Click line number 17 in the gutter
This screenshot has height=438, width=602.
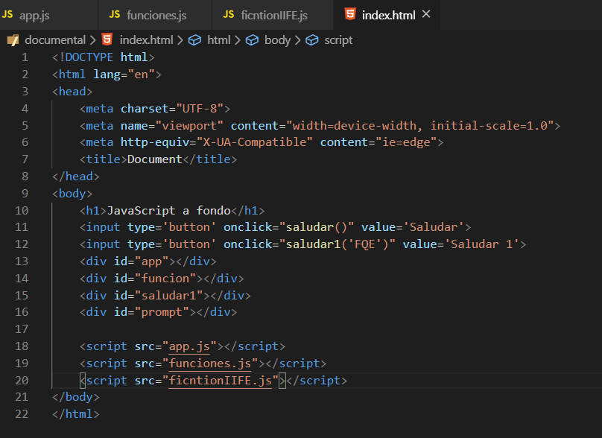click(x=22, y=329)
